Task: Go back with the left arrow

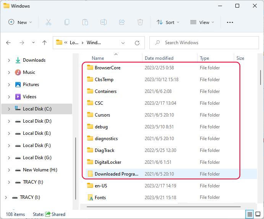Action: (x=8, y=43)
